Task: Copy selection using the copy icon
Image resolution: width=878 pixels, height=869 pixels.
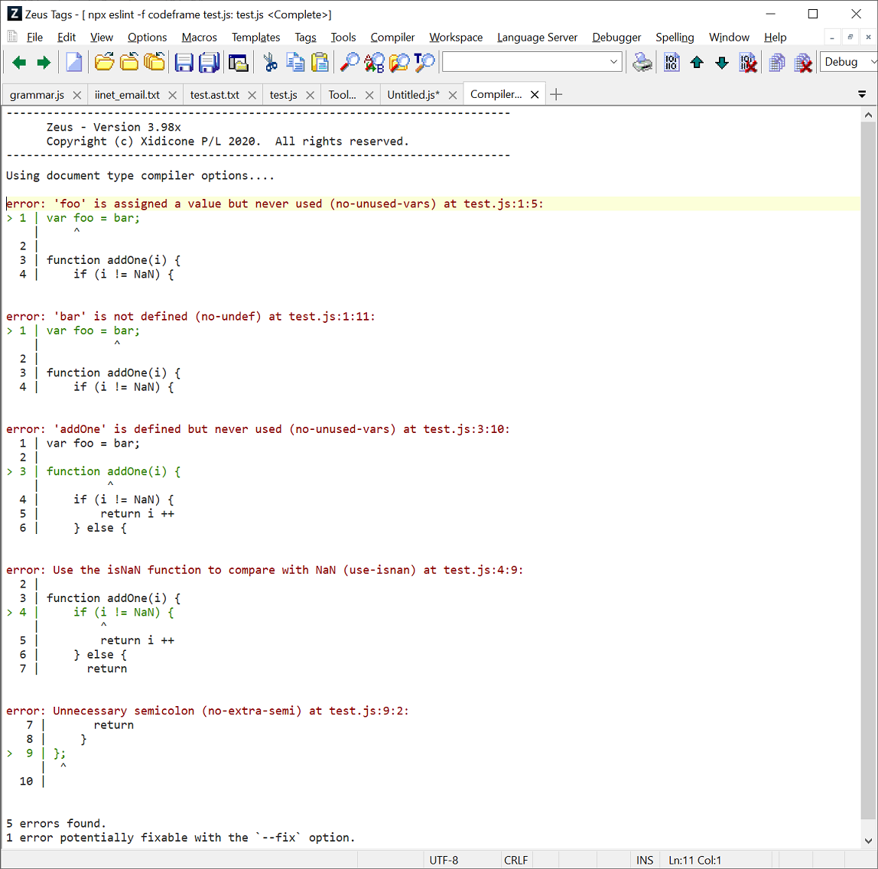Action: pyautogui.click(x=295, y=62)
